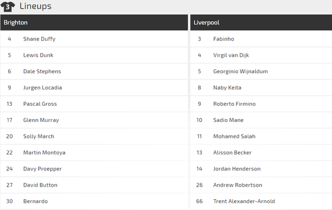Select Solly March entry

click(94, 136)
